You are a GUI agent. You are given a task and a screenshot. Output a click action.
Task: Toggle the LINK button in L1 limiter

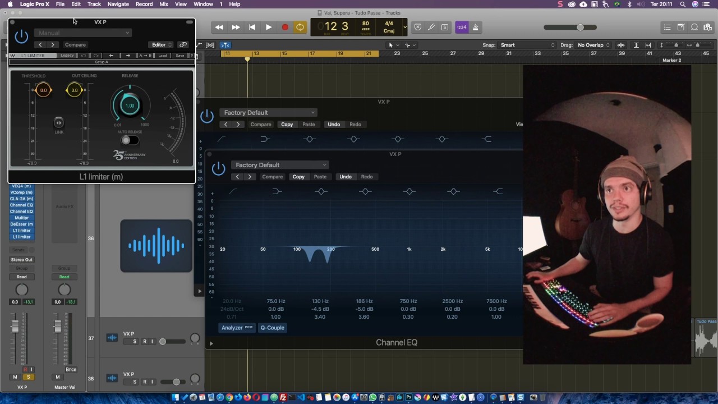point(59,123)
